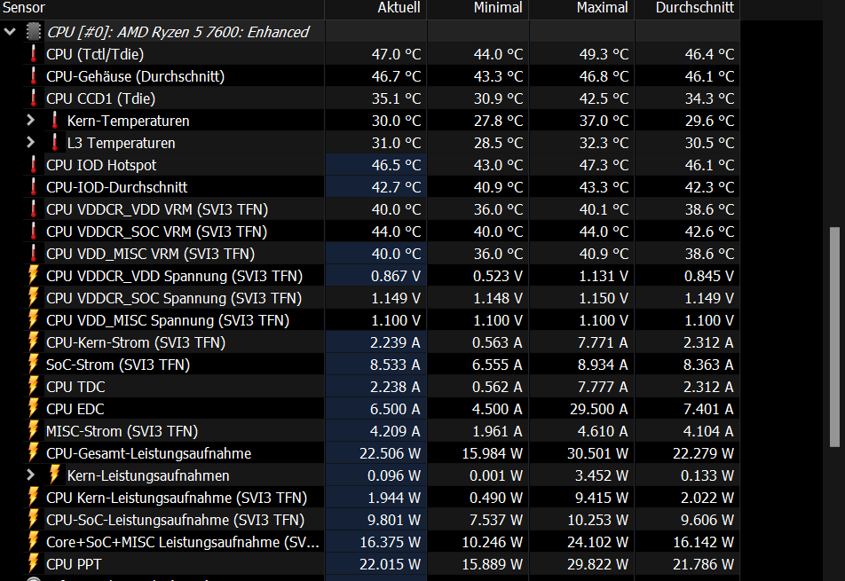Click the average value 16.142 W

click(x=704, y=542)
